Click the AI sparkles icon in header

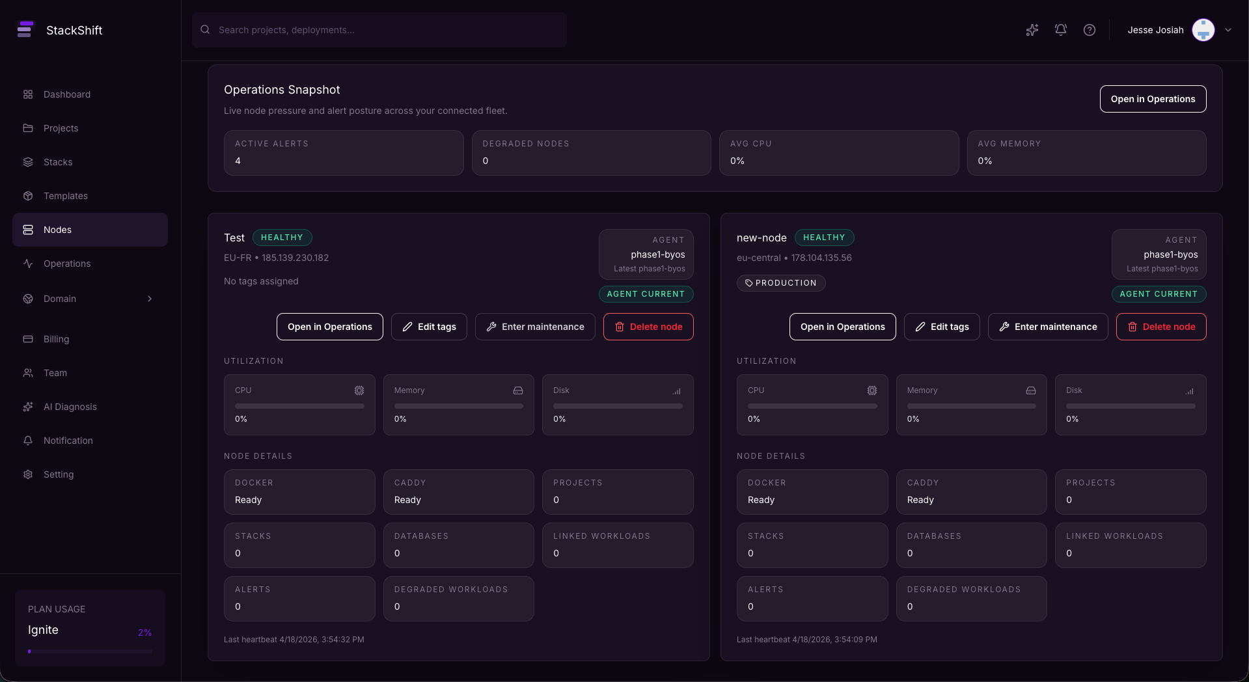point(1032,30)
